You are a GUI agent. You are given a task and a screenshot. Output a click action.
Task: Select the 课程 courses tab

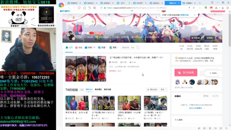tap(113, 47)
